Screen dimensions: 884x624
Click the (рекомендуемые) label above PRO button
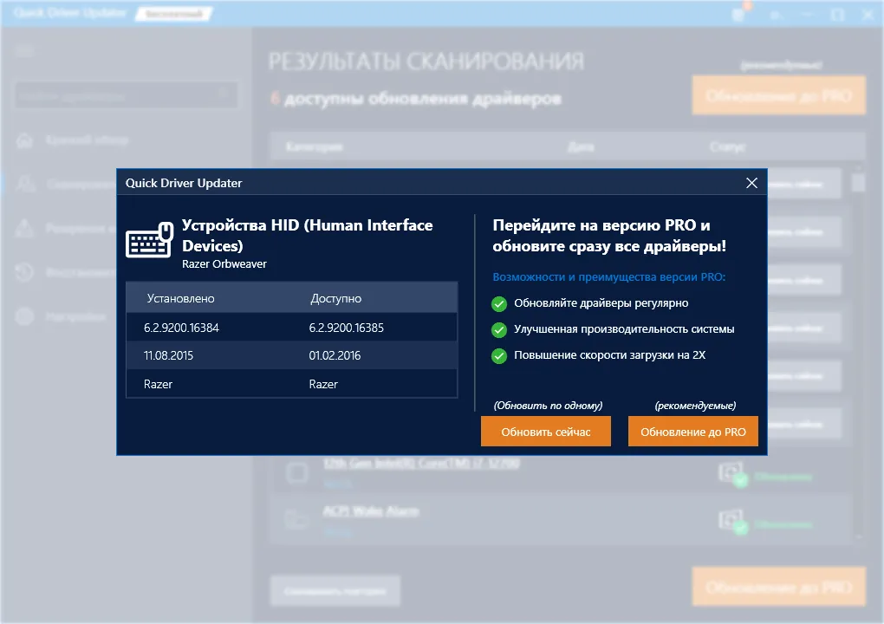coord(695,406)
